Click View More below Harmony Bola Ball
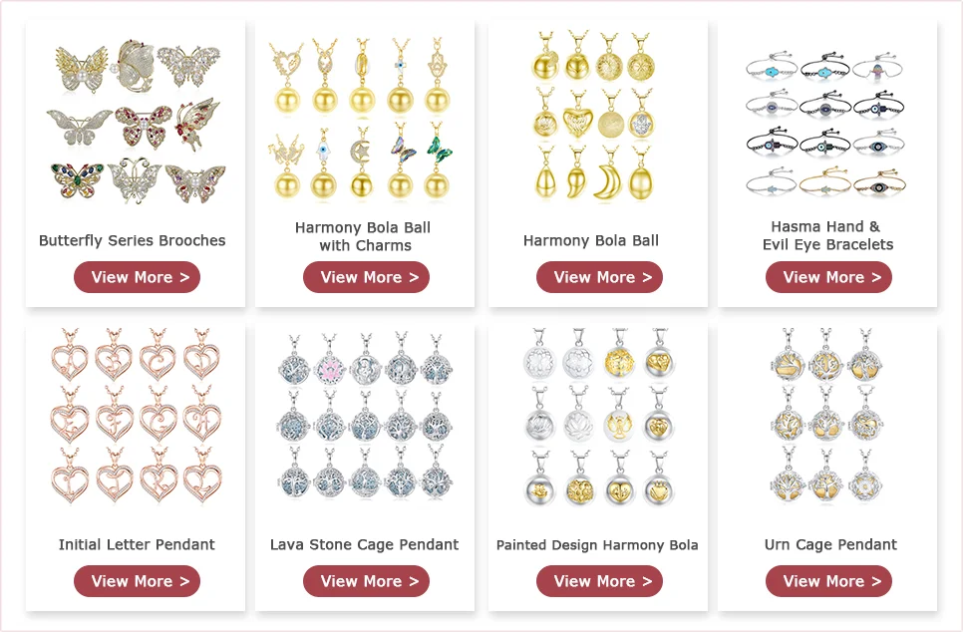The image size is (963, 632). pos(599,277)
